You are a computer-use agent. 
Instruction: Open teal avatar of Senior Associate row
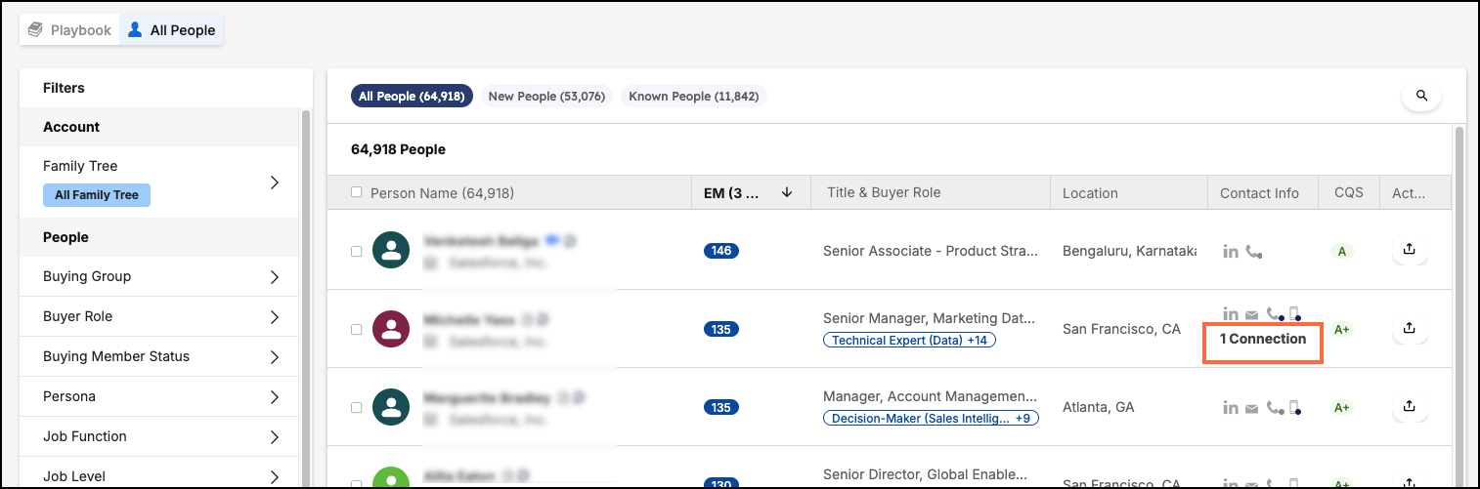[x=391, y=251]
